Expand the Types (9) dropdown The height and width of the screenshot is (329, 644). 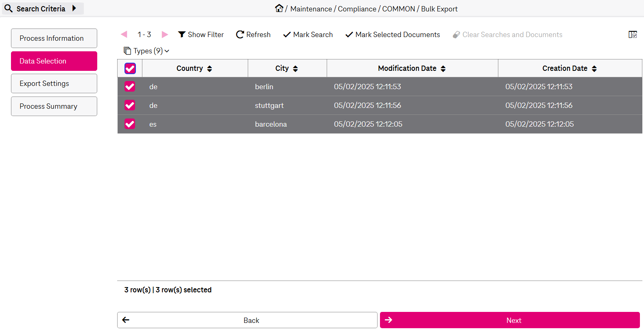point(146,51)
